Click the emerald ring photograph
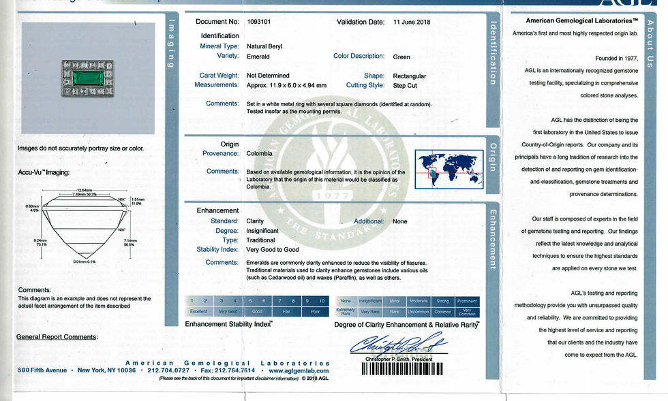This screenshot has width=668, height=401. [x=88, y=78]
